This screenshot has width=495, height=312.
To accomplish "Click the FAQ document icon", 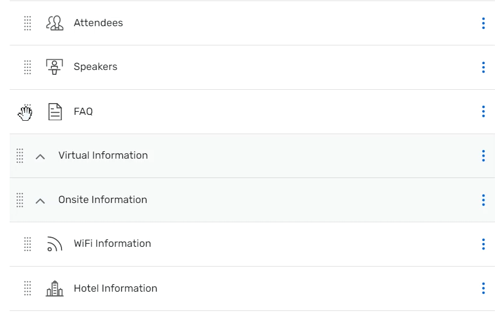I will [x=55, y=112].
